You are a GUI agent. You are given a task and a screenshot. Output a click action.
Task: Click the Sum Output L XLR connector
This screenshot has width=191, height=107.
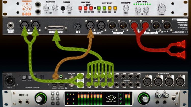coord(112,26)
